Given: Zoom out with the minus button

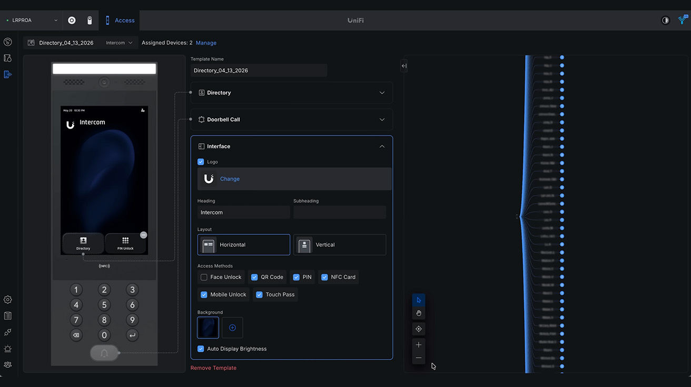Looking at the screenshot, I should [x=419, y=358].
